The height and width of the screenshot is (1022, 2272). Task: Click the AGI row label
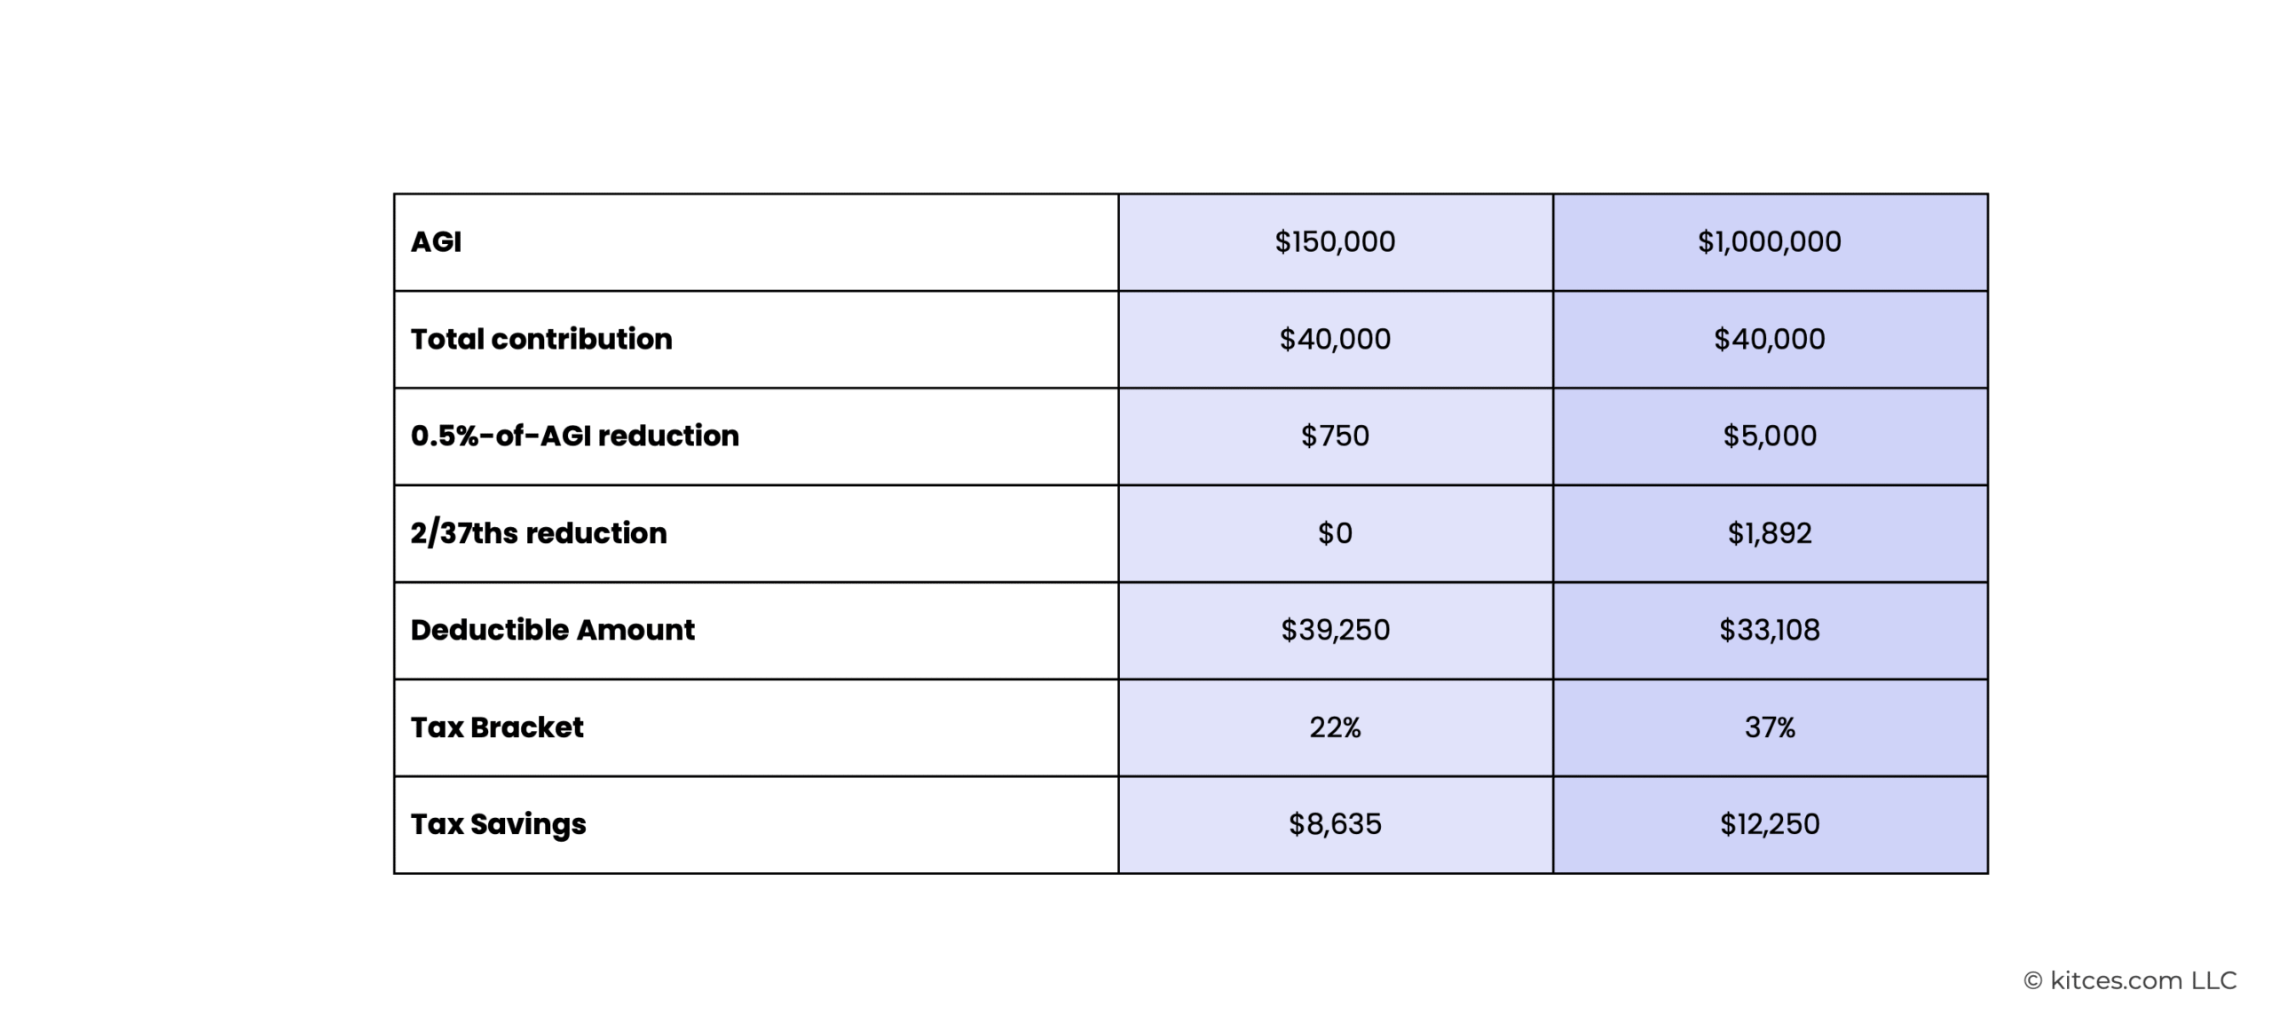tap(435, 241)
